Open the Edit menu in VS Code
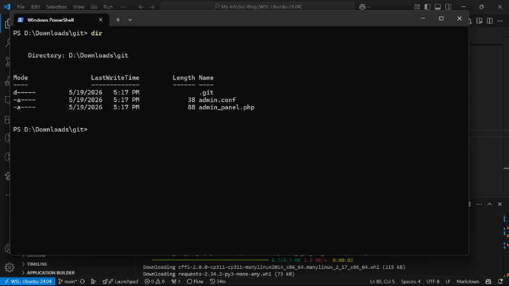The width and height of the screenshot is (509, 286). pos(36,7)
